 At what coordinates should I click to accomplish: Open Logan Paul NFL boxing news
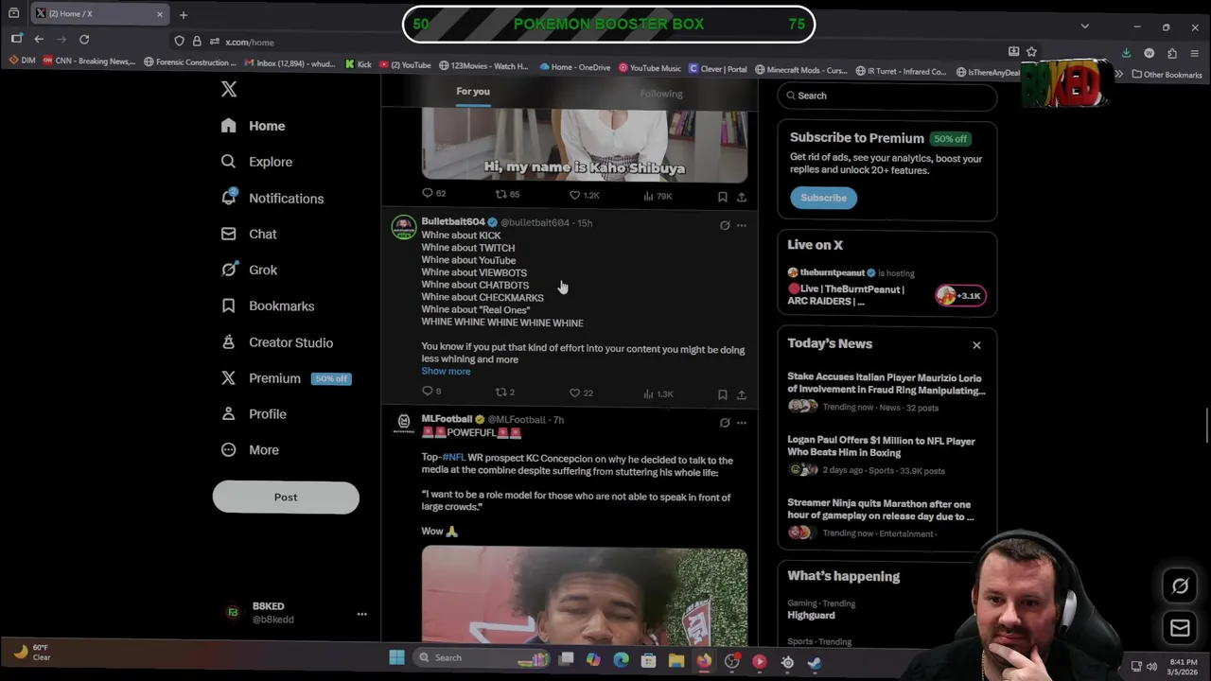[886, 455]
